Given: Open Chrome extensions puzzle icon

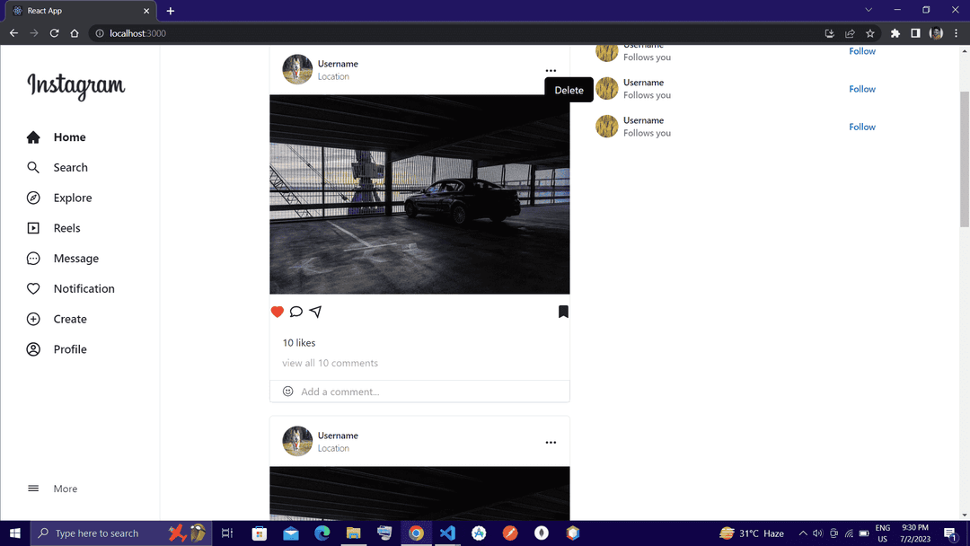Looking at the screenshot, I should (x=895, y=33).
